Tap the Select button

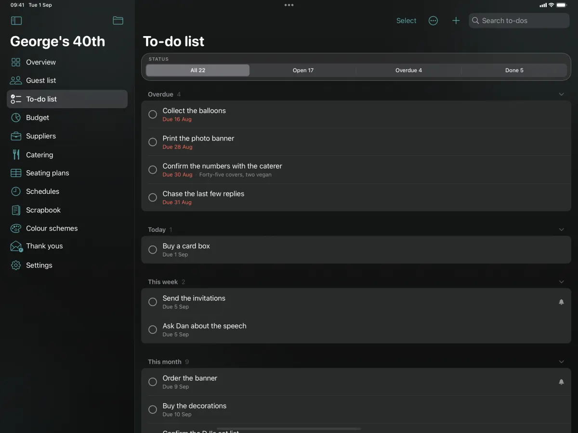406,21
